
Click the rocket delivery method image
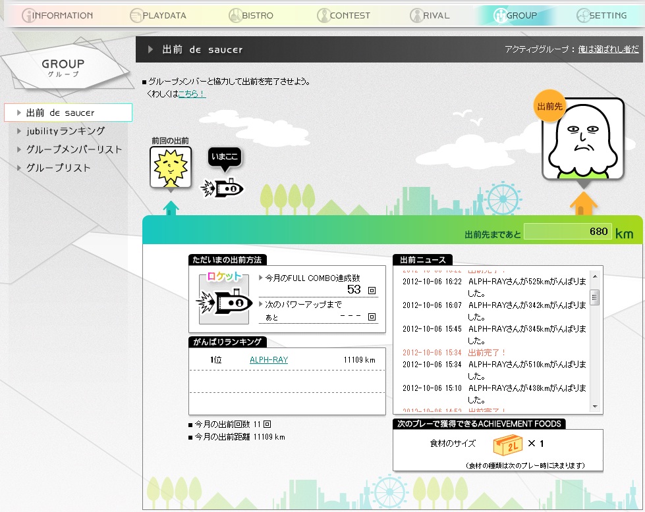(224, 297)
